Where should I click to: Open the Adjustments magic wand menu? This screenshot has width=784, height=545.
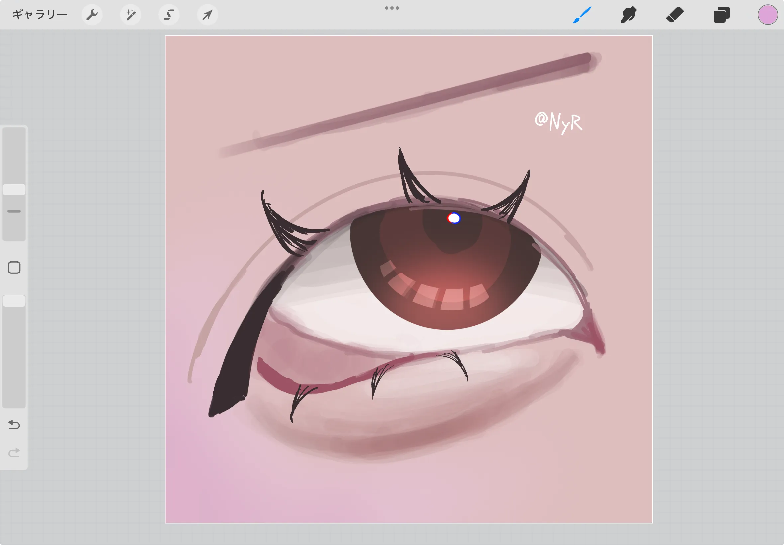tap(130, 15)
